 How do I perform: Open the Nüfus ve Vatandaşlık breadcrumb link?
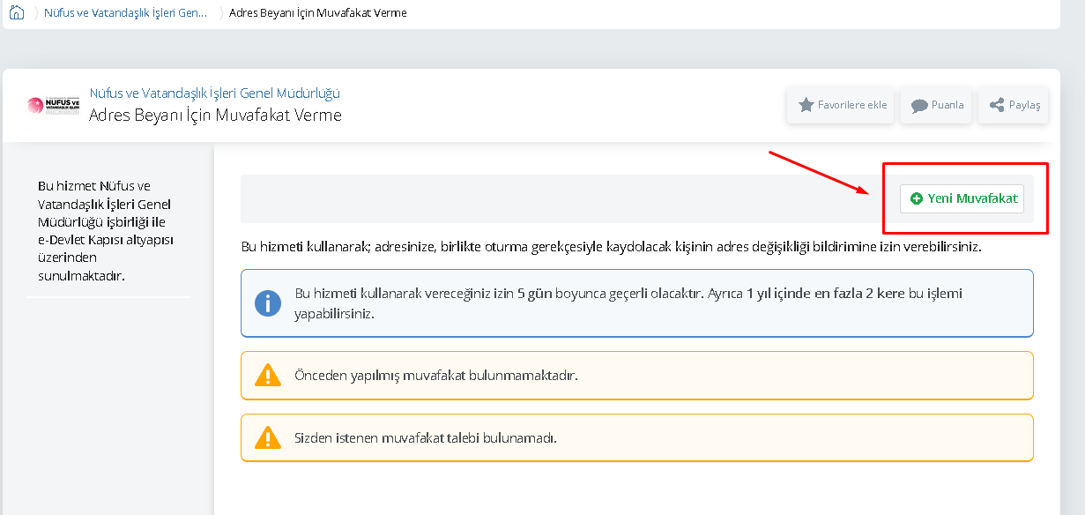[x=125, y=13]
